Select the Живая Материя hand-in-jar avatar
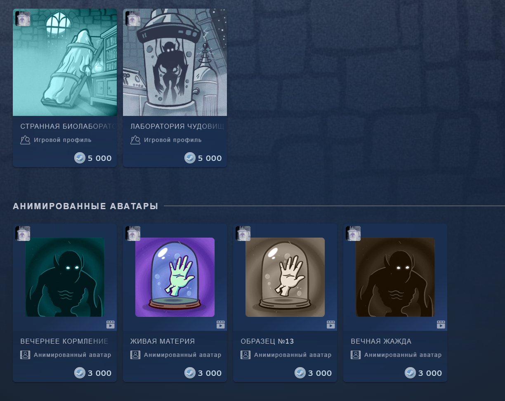The height and width of the screenshot is (401, 505). 175,277
